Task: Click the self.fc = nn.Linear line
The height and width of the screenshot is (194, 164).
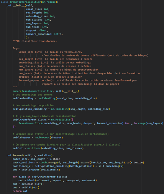Action: (48, 148)
